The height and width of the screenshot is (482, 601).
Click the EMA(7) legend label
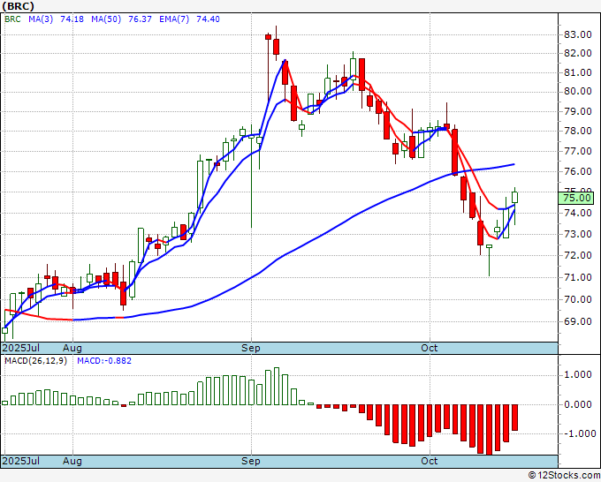point(174,19)
